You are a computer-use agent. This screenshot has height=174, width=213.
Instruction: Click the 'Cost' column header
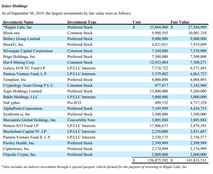(x=137, y=22)
